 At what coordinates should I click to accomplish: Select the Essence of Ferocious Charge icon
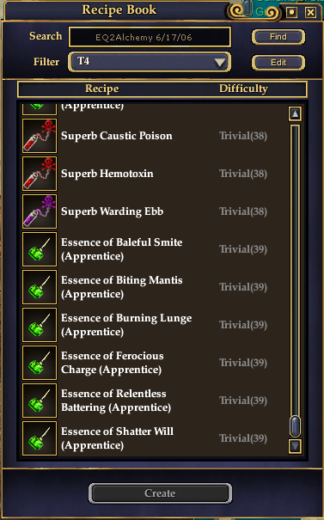40,363
